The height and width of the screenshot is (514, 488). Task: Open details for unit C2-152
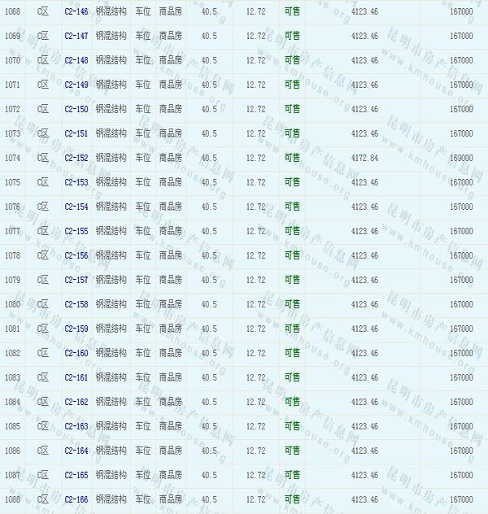pyautogui.click(x=76, y=158)
